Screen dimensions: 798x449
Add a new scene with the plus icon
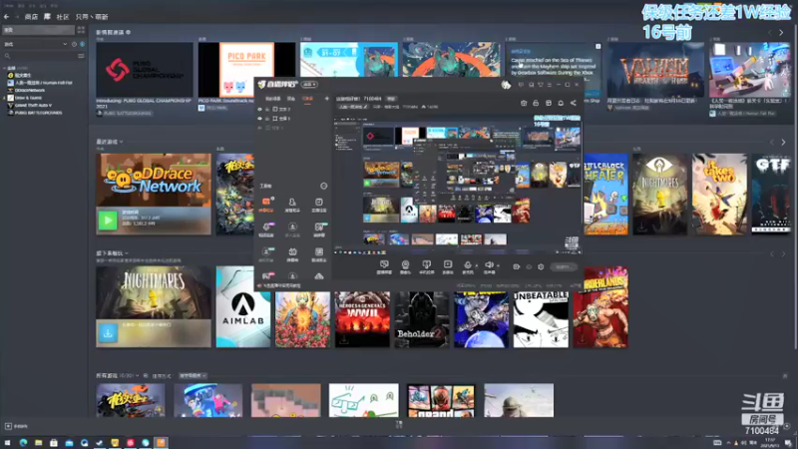pyautogui.click(x=327, y=98)
